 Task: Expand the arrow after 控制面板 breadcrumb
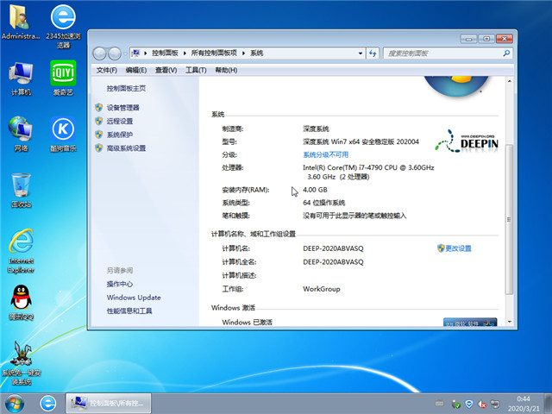point(185,53)
